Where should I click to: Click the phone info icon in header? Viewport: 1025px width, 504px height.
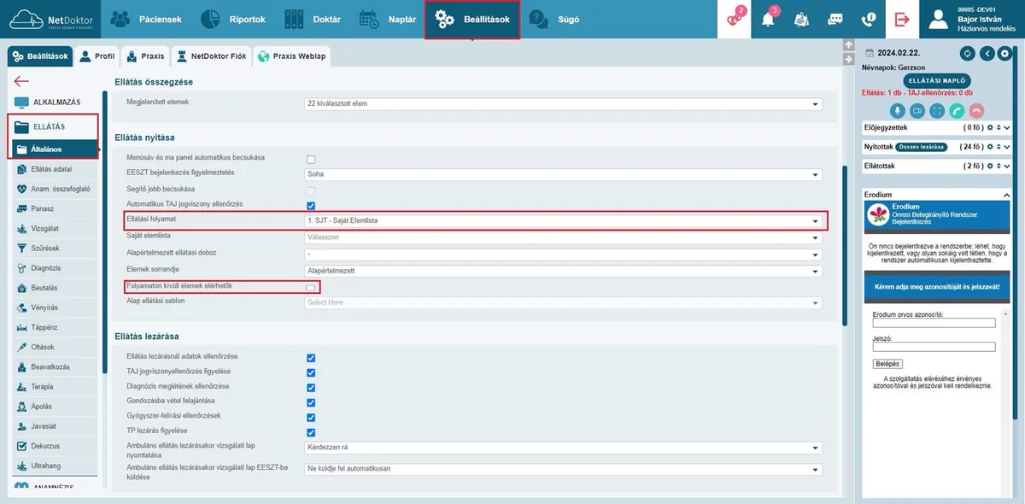click(x=869, y=19)
